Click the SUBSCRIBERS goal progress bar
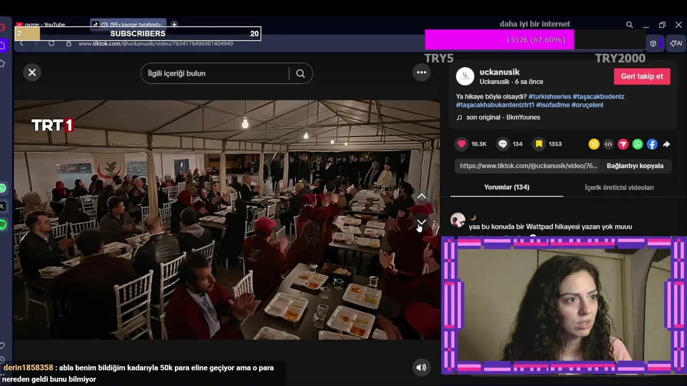687x386 pixels. point(137,33)
